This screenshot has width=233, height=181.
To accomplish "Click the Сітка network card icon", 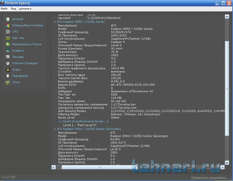I will [x=8, y=82].
